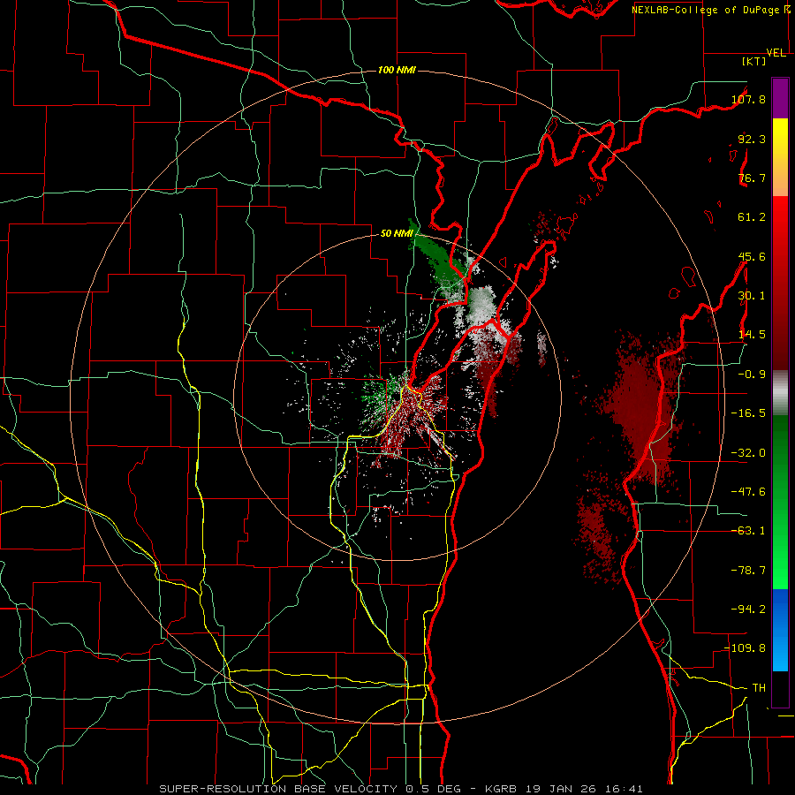Click the 100 NMI range ring label
This screenshot has height=795, width=795.
tap(397, 70)
